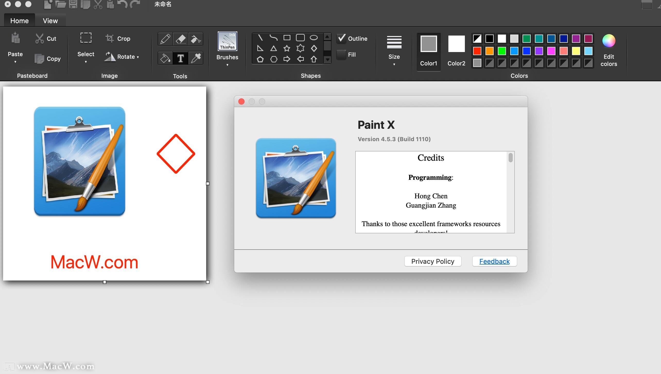The height and width of the screenshot is (374, 661).
Task: Select the Pencil tool
Action: [165, 39]
